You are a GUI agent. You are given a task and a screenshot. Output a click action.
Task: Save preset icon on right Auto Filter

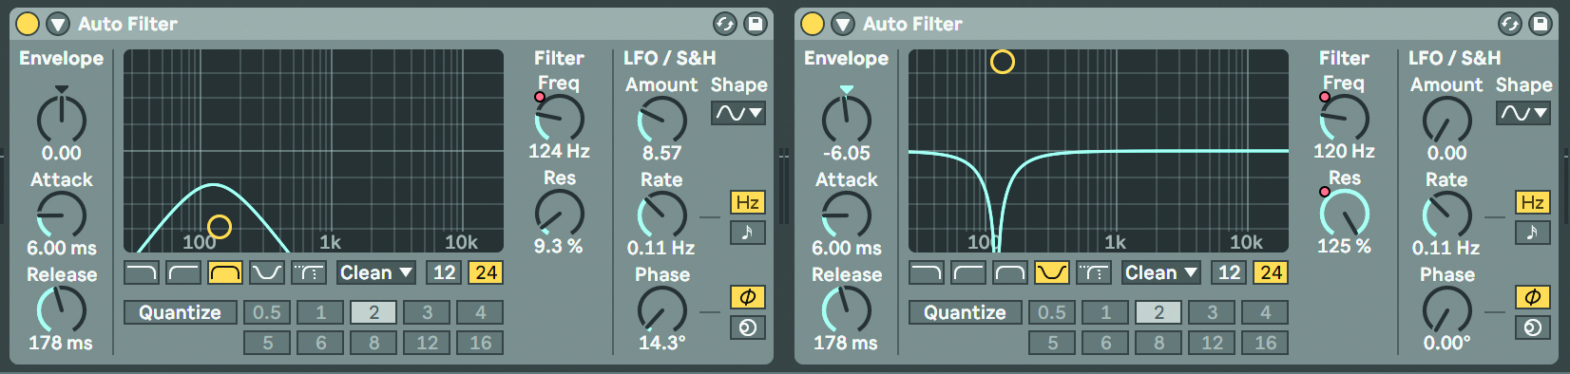pos(1540,24)
